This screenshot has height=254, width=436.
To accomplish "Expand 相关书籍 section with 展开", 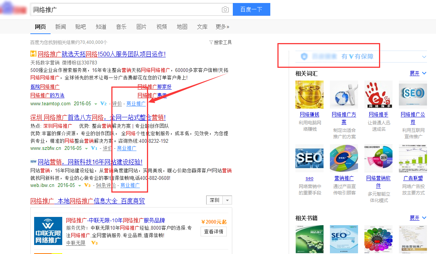I will [418, 218].
